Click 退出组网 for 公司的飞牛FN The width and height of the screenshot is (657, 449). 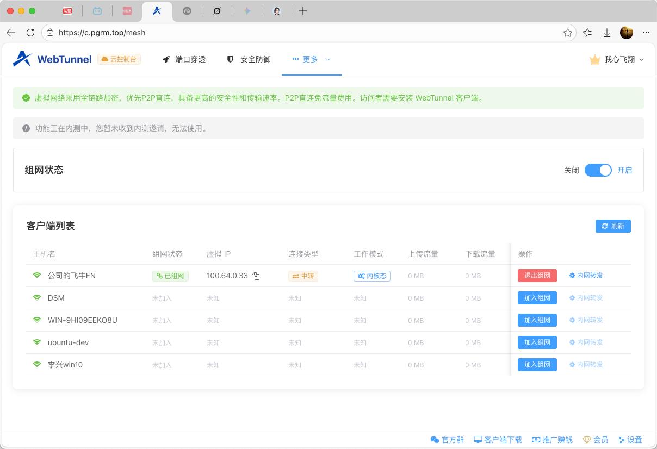pyautogui.click(x=537, y=276)
